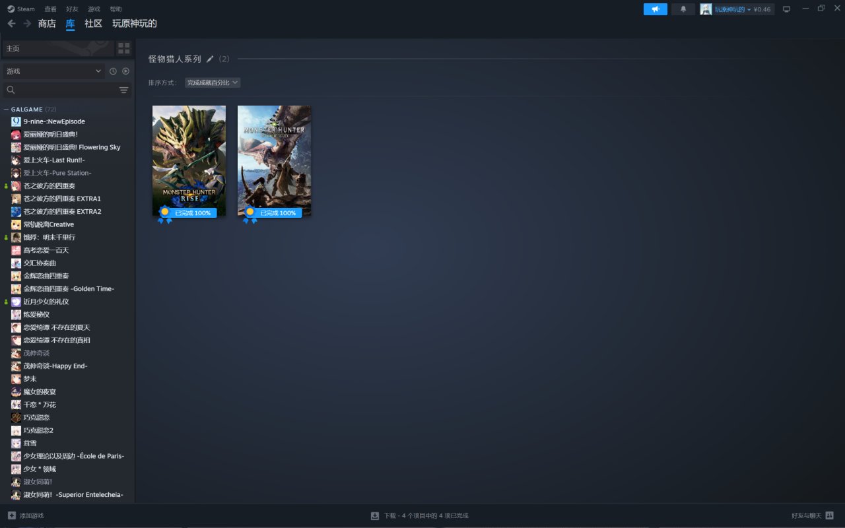Click the back navigation arrow
845x528 pixels.
[x=11, y=24]
